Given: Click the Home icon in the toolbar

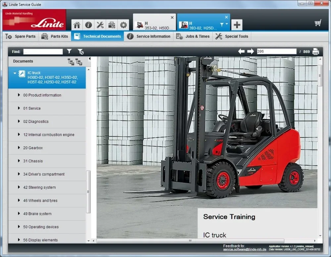Looking at the screenshot, I should (77, 25).
